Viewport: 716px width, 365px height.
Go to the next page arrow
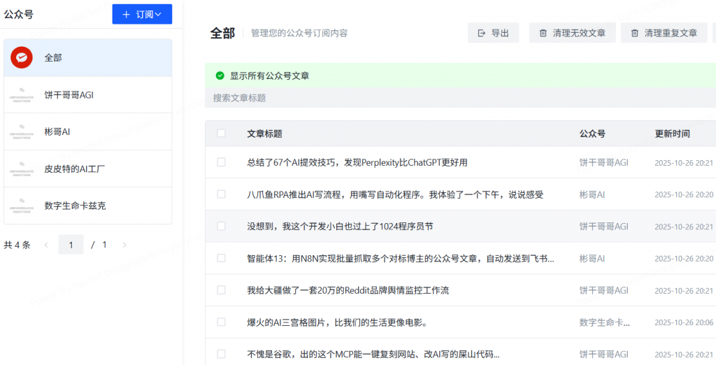[x=124, y=245]
